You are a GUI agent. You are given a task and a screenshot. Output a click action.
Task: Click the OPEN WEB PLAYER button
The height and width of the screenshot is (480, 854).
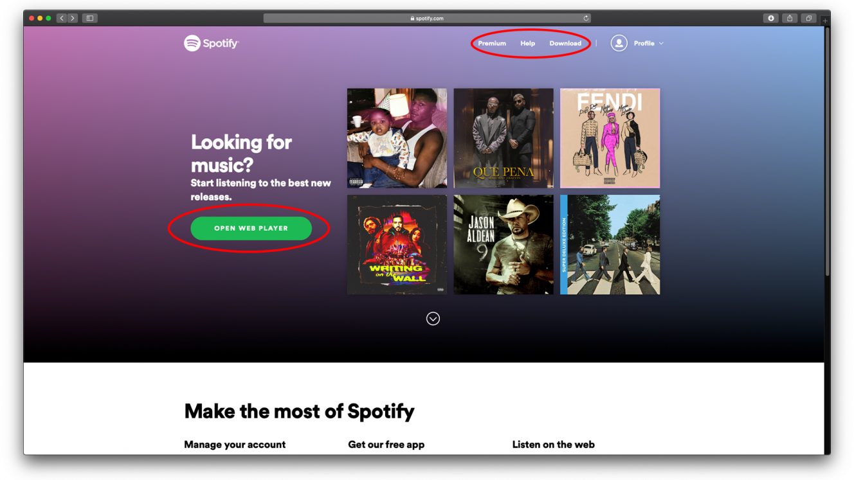[251, 228]
